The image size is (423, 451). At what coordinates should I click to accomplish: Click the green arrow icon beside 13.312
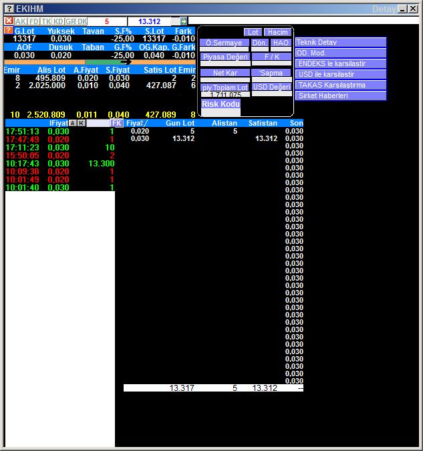pyautogui.click(x=184, y=21)
